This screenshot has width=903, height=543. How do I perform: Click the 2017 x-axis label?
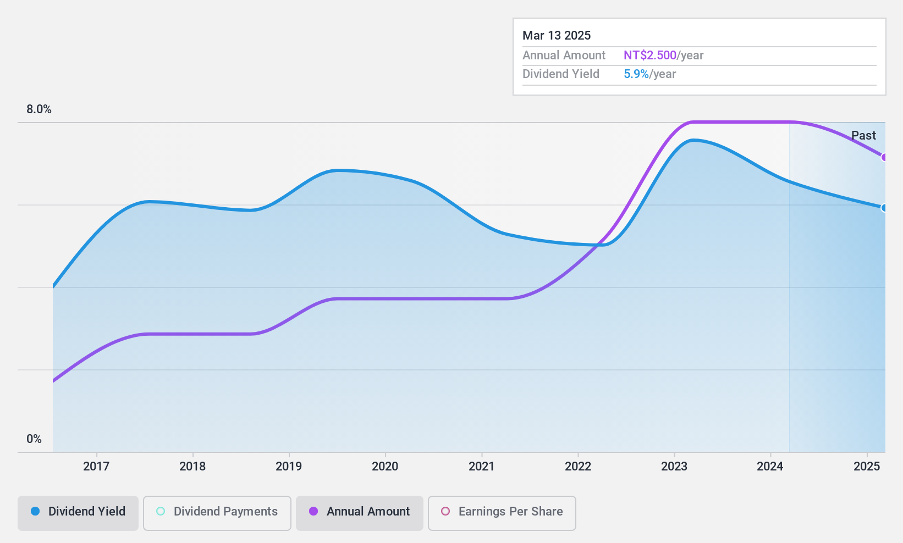point(96,467)
